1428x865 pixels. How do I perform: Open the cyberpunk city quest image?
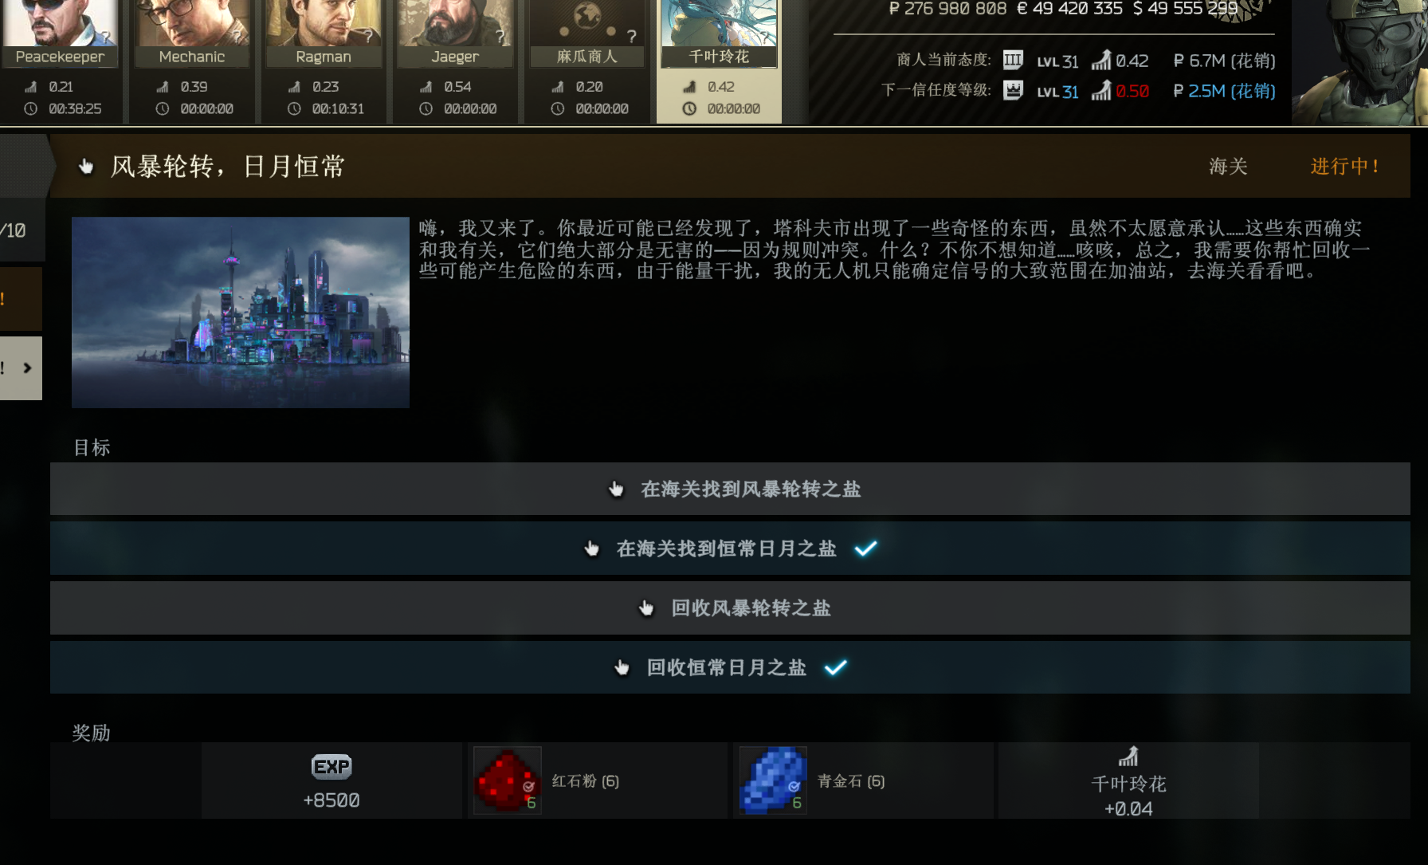point(241,313)
